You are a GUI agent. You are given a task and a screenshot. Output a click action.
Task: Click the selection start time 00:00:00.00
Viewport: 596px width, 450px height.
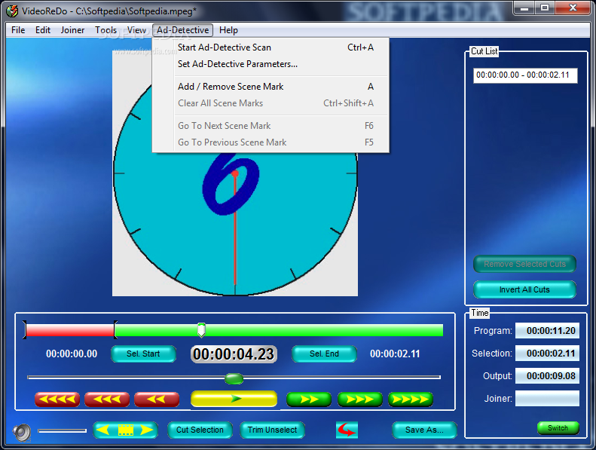point(72,354)
